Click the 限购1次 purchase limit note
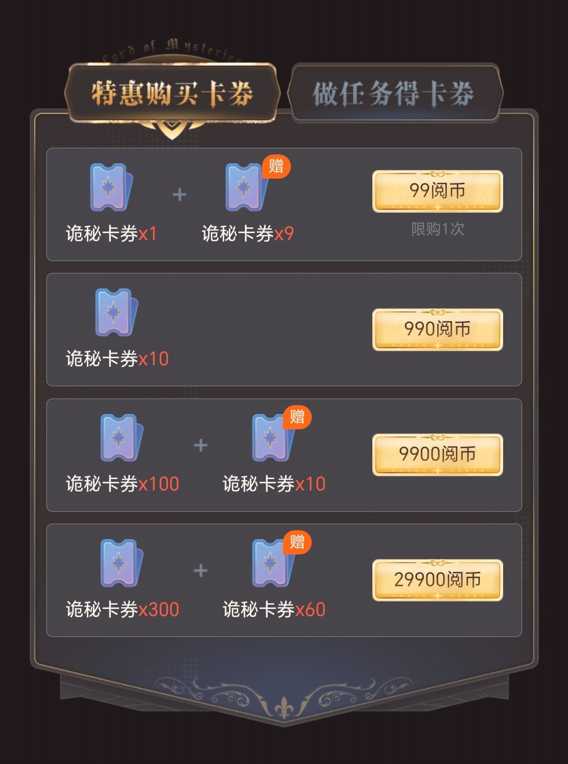This screenshot has height=764, width=568. coord(438,229)
